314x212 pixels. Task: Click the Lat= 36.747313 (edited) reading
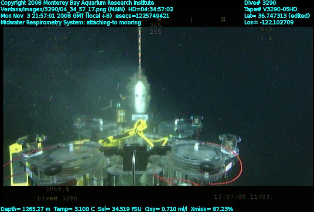pyautogui.click(x=277, y=16)
